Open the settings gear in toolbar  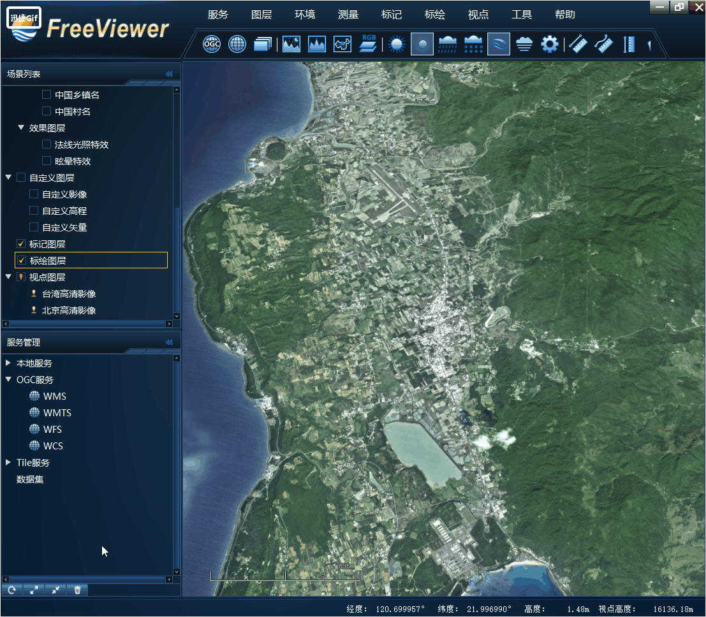(550, 44)
